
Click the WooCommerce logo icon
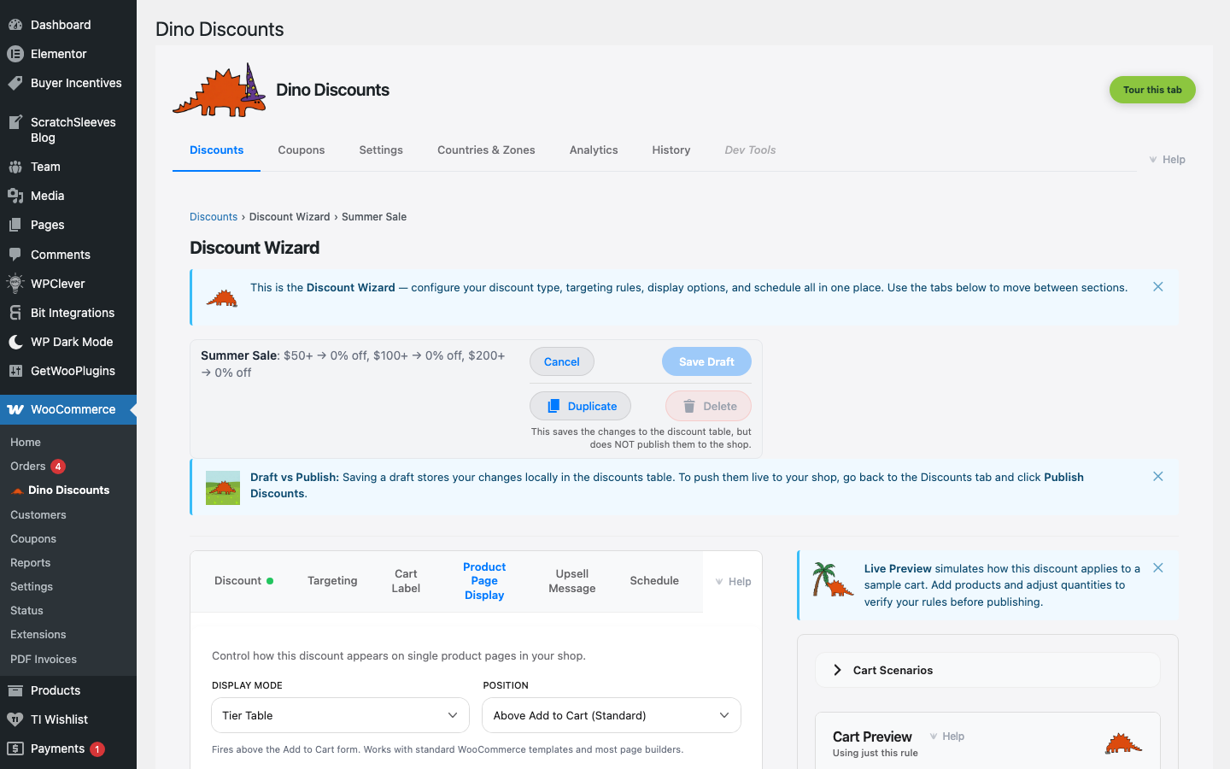click(x=15, y=409)
